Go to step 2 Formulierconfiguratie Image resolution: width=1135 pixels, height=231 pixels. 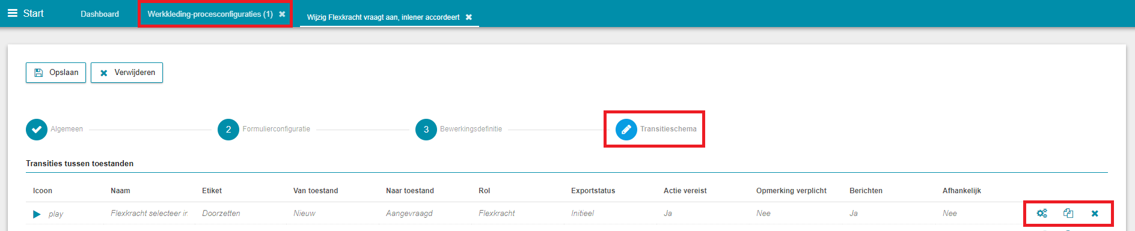228,129
